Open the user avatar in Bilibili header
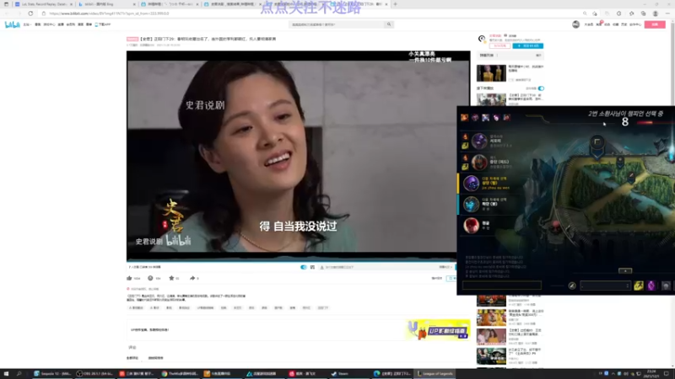Viewport: 675px width, 379px height. point(575,24)
